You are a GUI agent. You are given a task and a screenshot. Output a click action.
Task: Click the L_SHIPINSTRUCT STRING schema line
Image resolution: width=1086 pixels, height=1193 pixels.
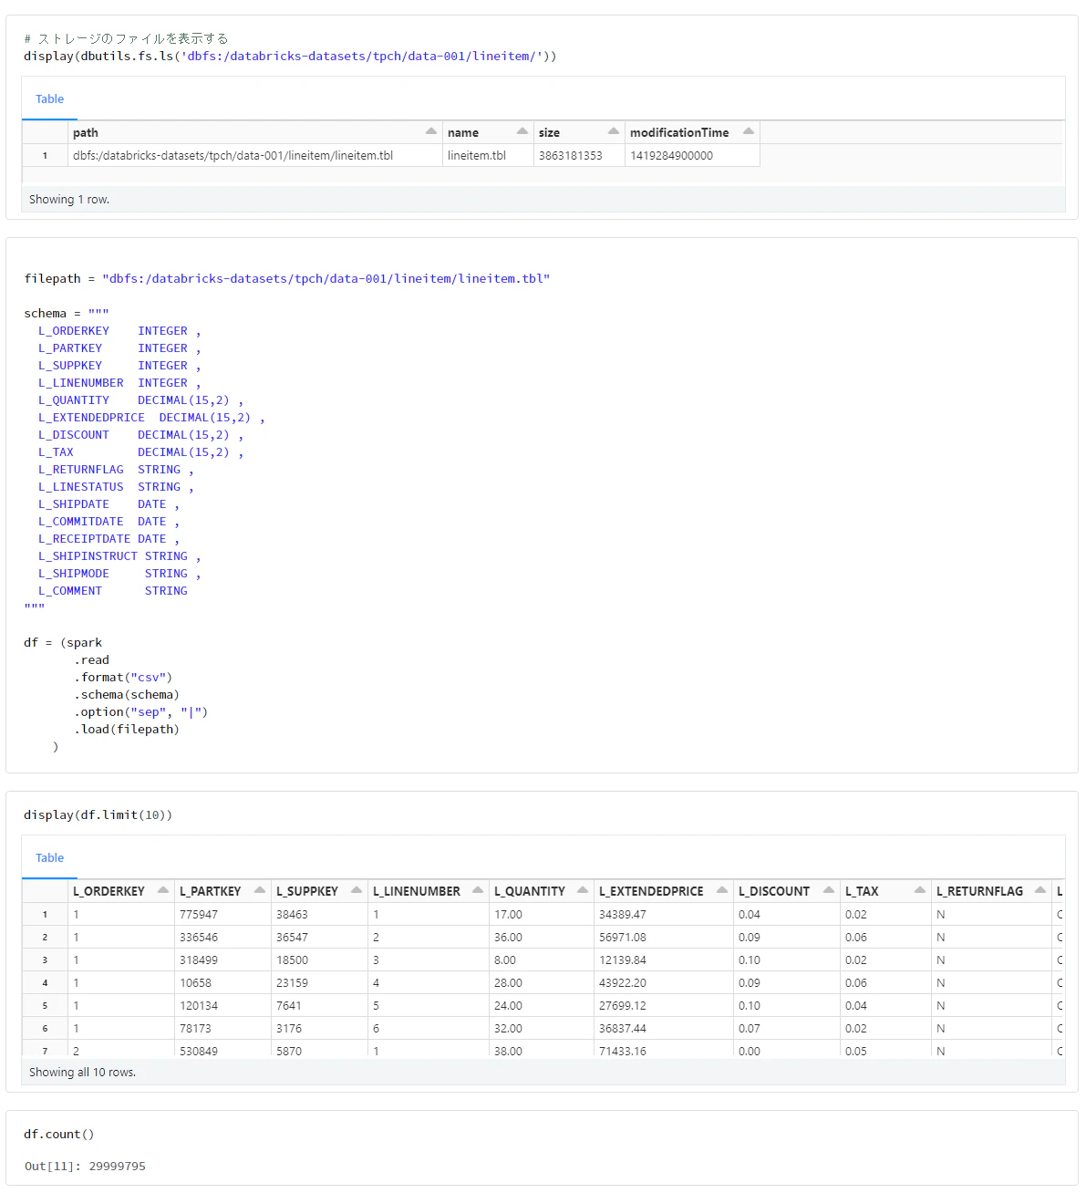[x=119, y=556]
